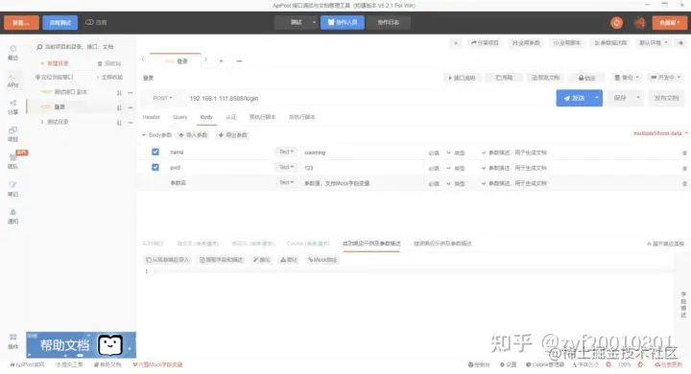The height and width of the screenshot is (374, 691).
Task: Open Text type dropdown in pwd row
Action: [286, 167]
